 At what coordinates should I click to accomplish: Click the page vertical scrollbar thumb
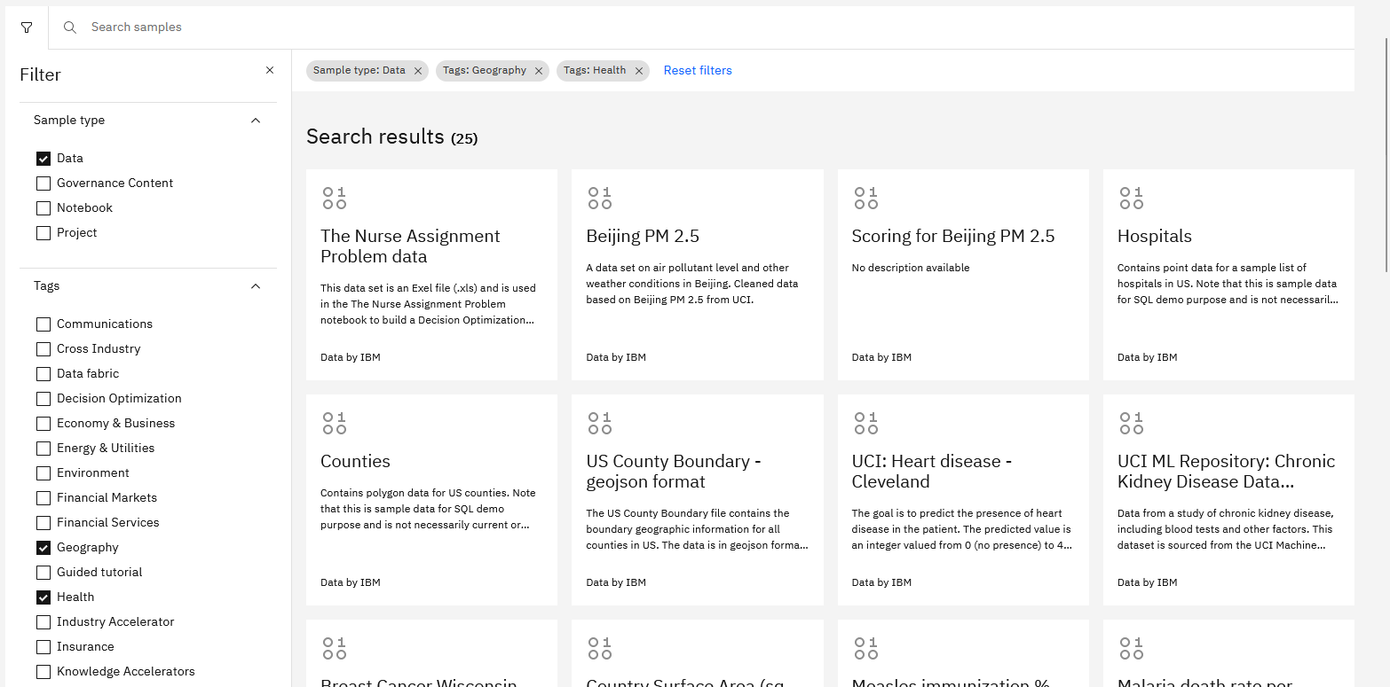1386,156
